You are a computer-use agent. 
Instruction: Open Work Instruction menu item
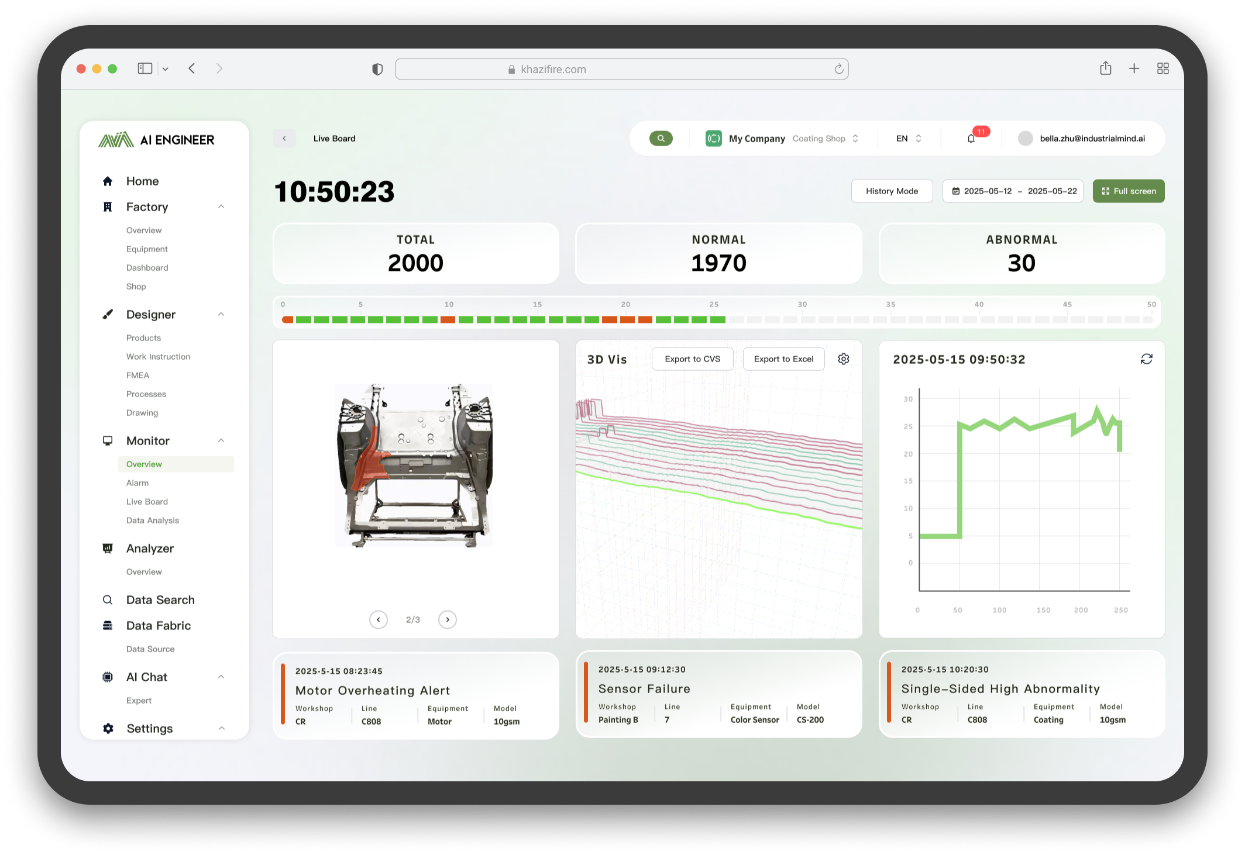(x=158, y=357)
